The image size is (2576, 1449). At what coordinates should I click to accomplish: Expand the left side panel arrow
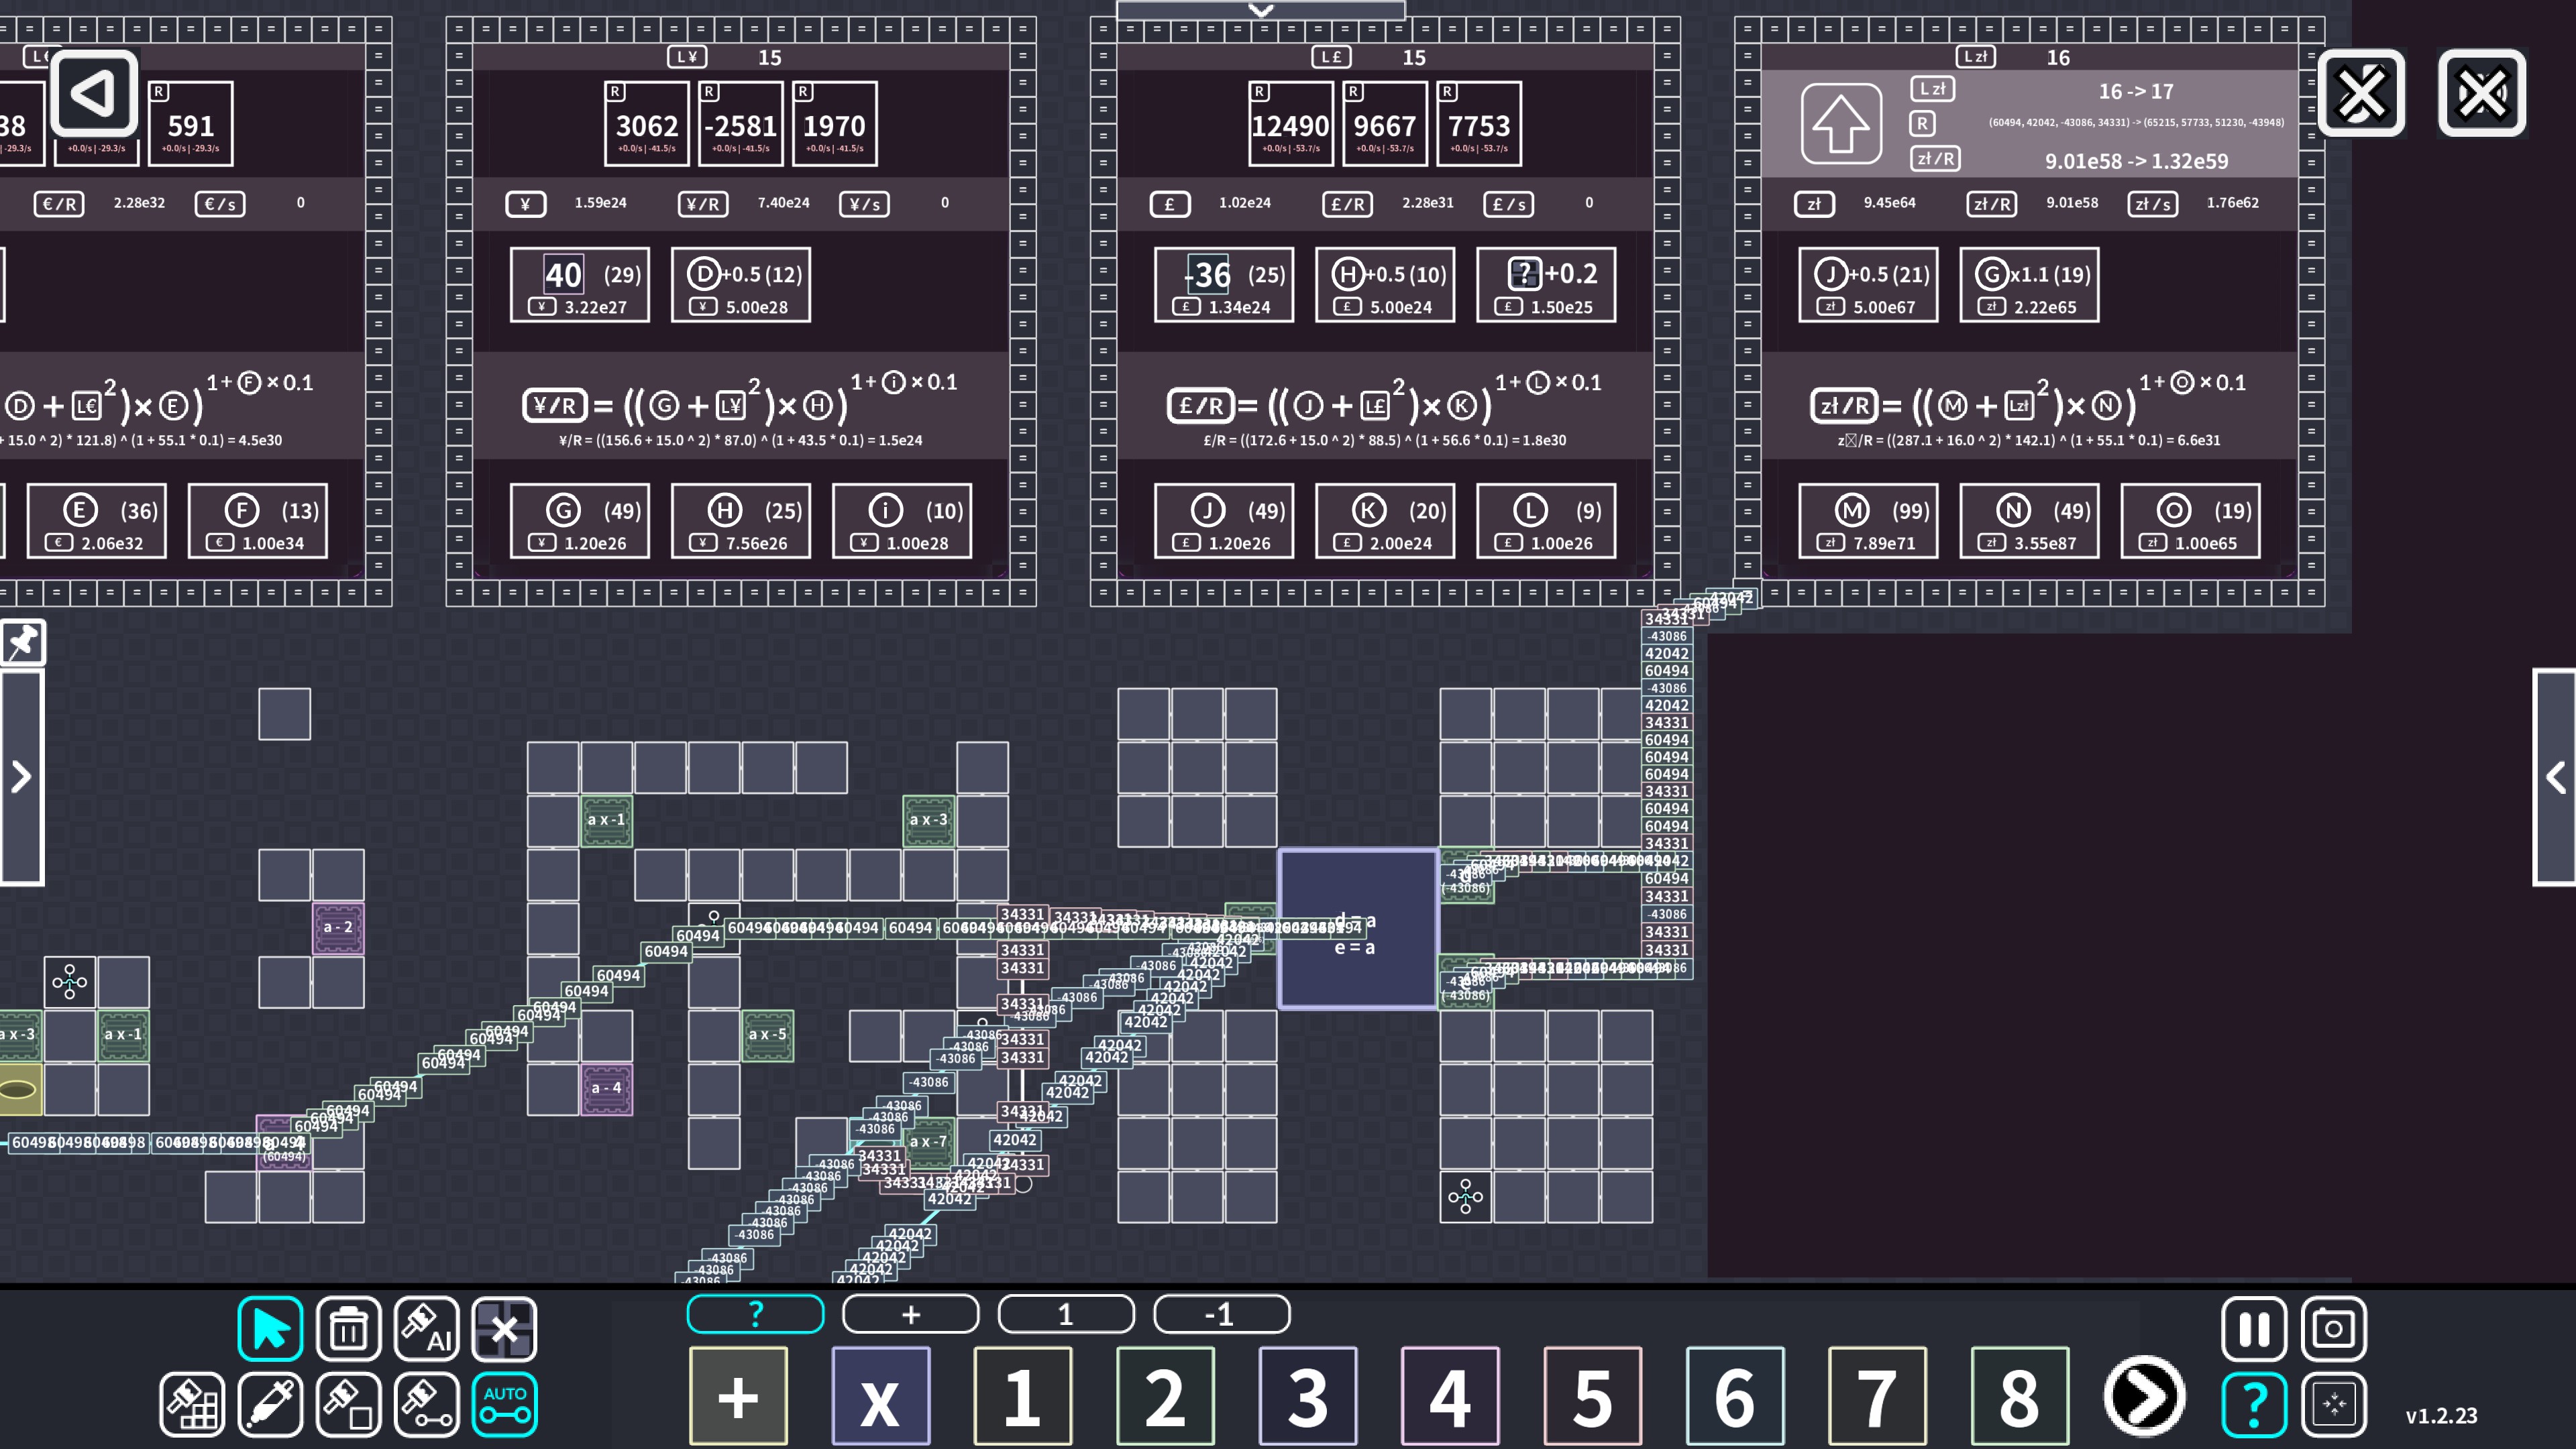click(x=21, y=776)
